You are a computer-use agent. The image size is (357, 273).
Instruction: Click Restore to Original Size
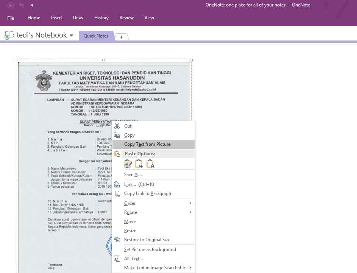coord(147,240)
